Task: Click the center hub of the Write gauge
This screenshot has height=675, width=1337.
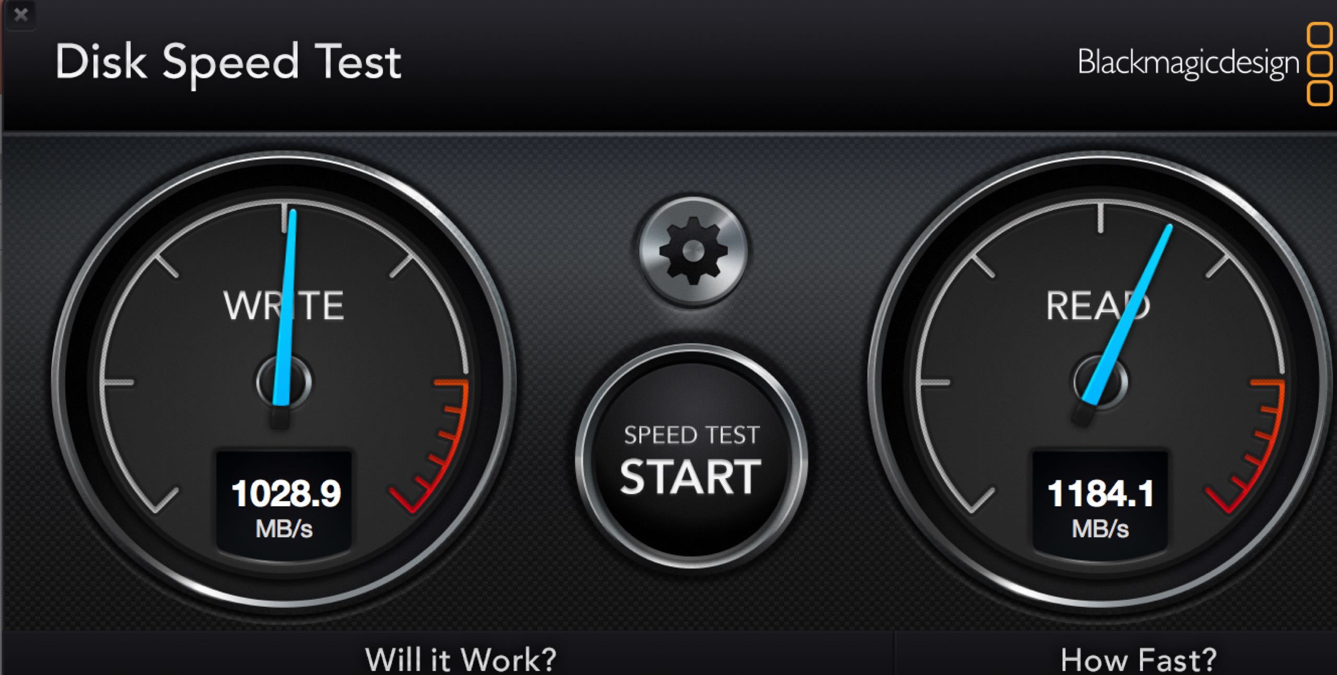Action: tap(284, 382)
